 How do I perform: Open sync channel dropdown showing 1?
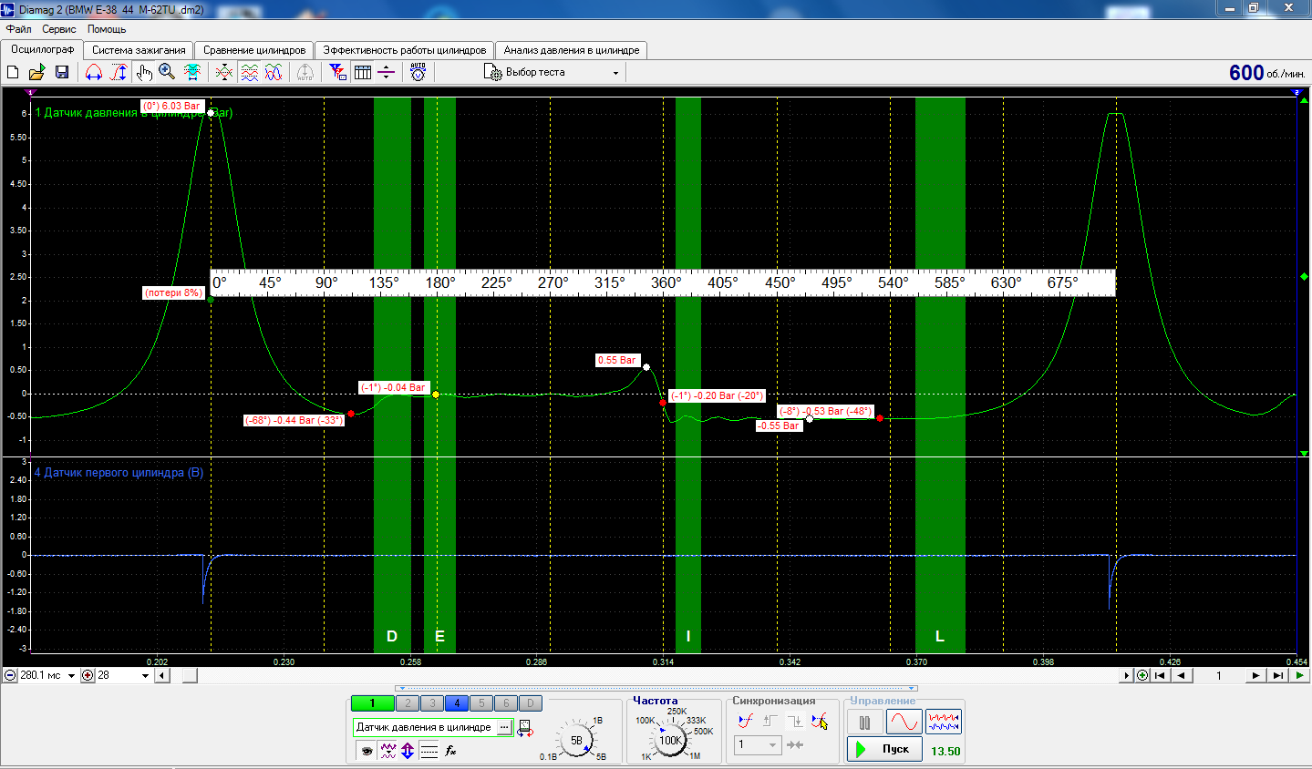coord(759,744)
